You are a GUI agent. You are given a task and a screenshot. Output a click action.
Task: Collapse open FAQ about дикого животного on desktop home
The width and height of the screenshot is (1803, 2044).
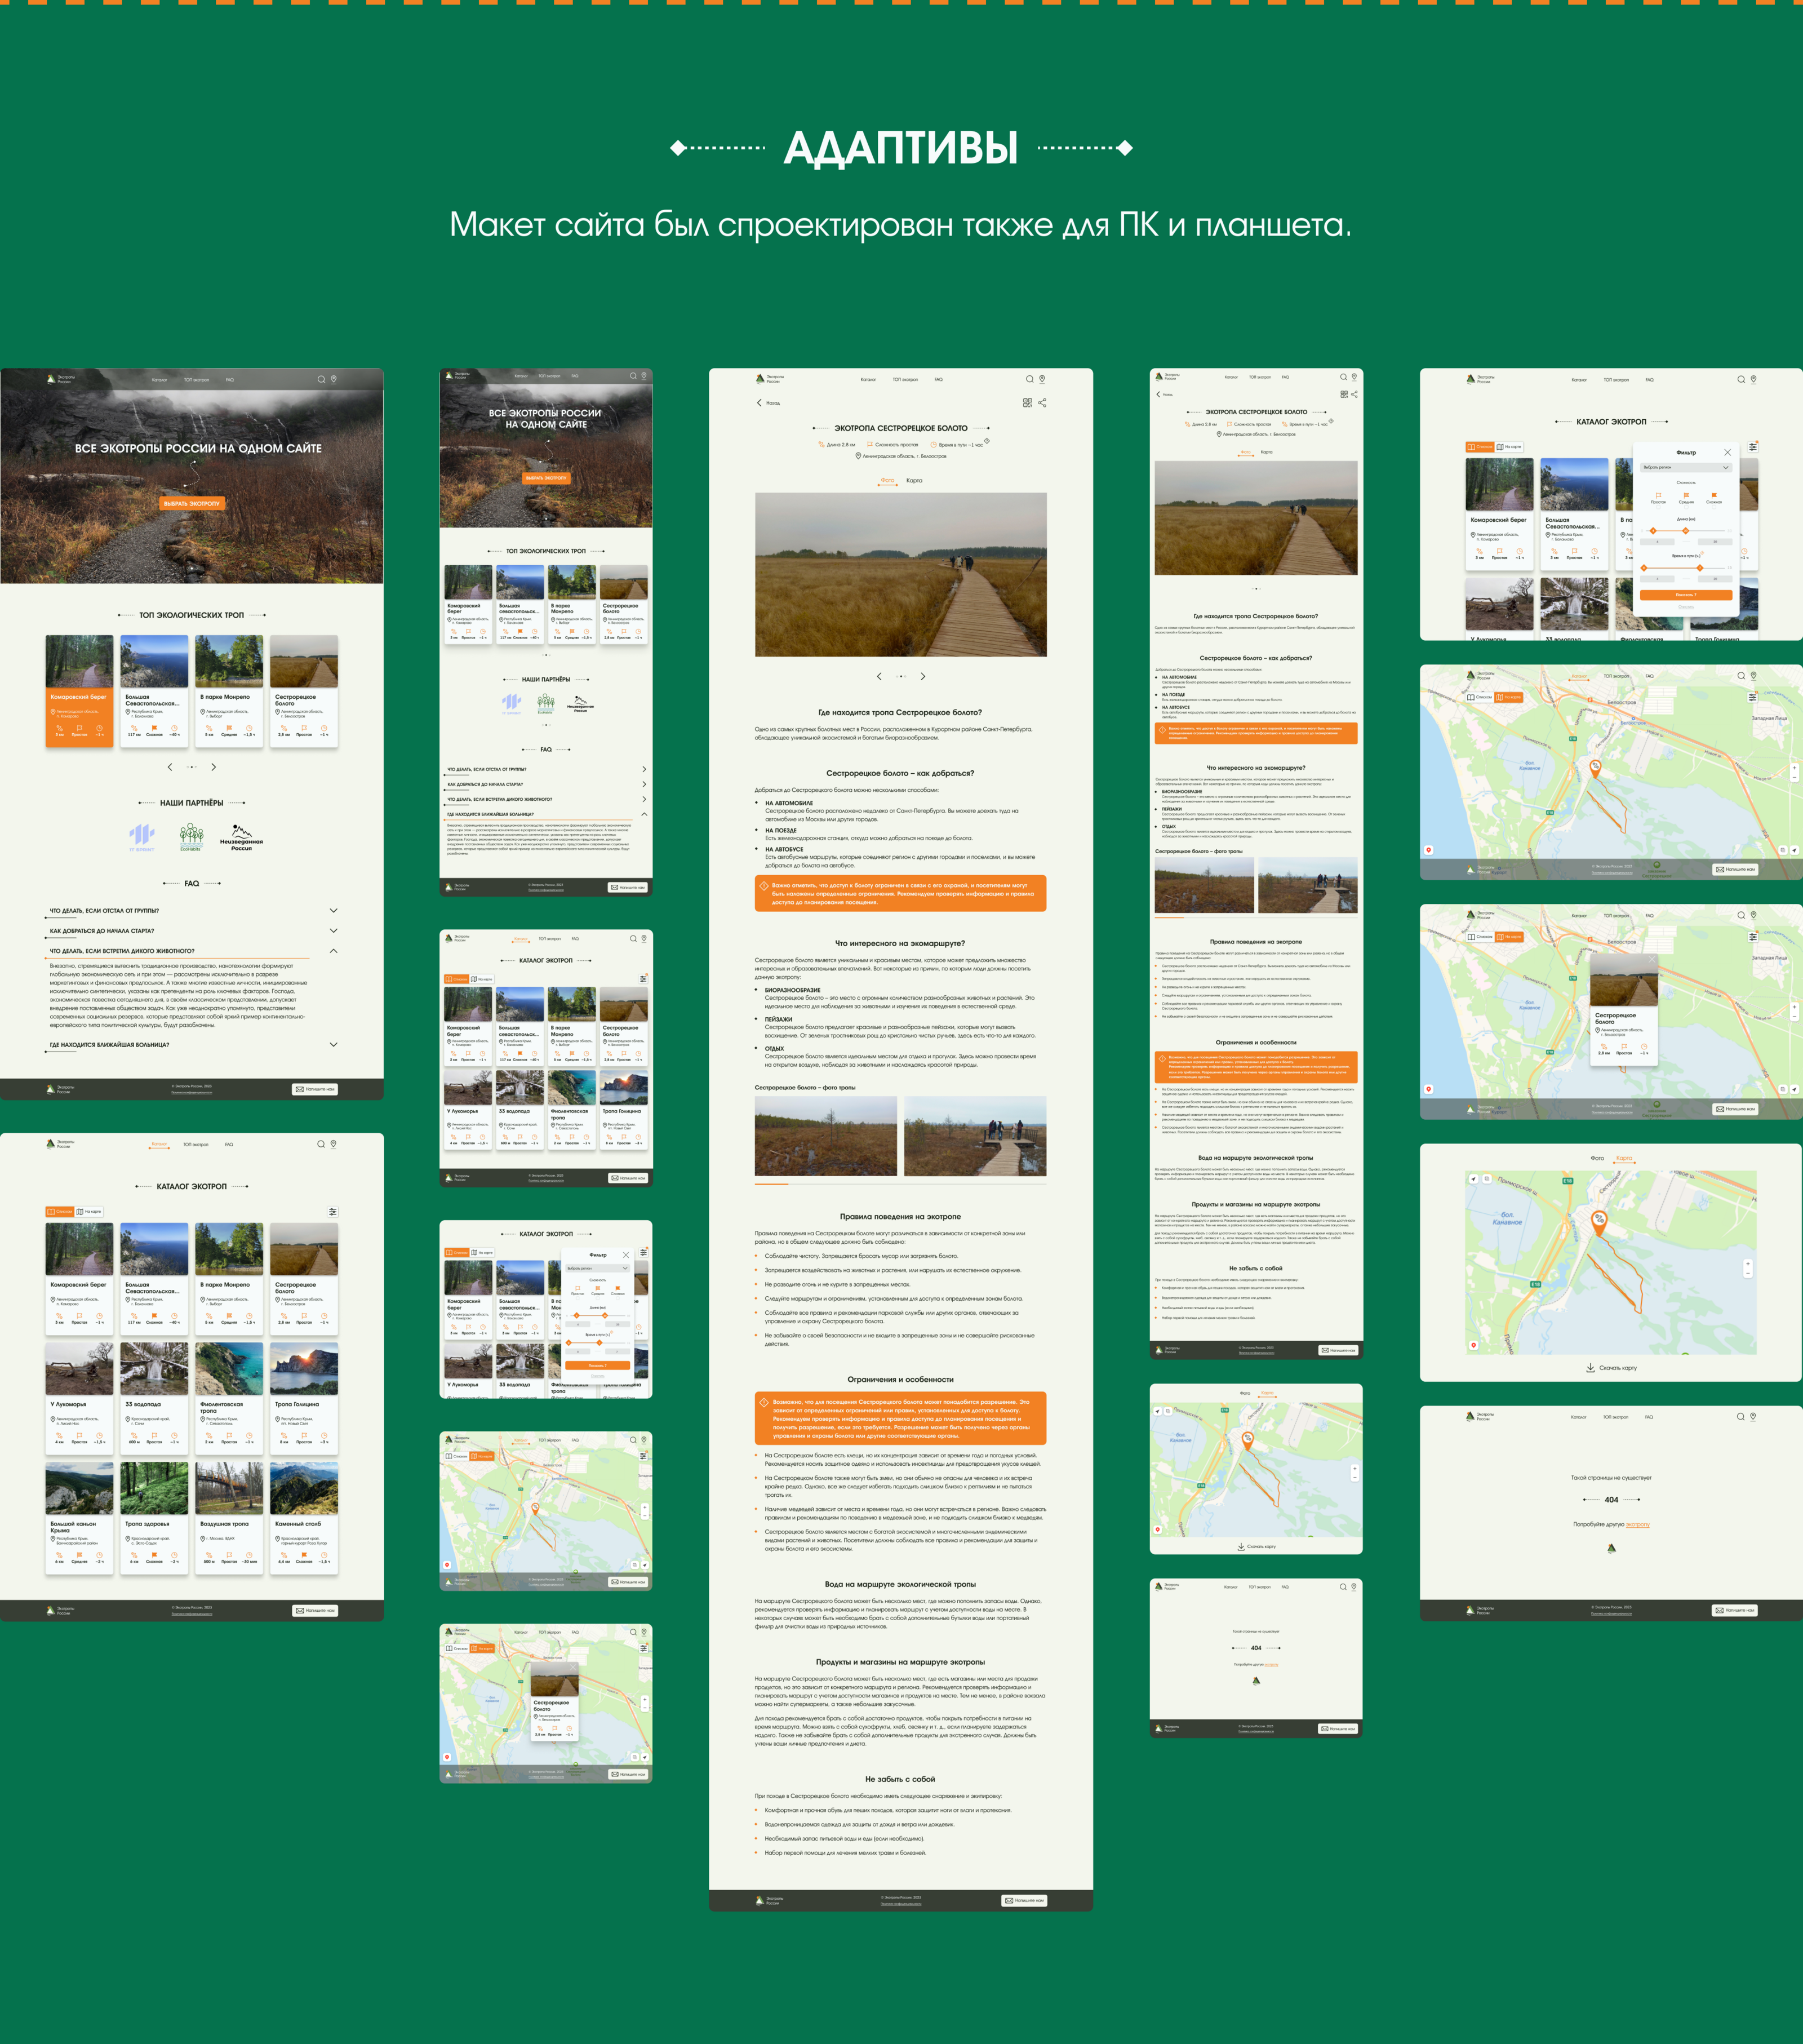(x=333, y=950)
